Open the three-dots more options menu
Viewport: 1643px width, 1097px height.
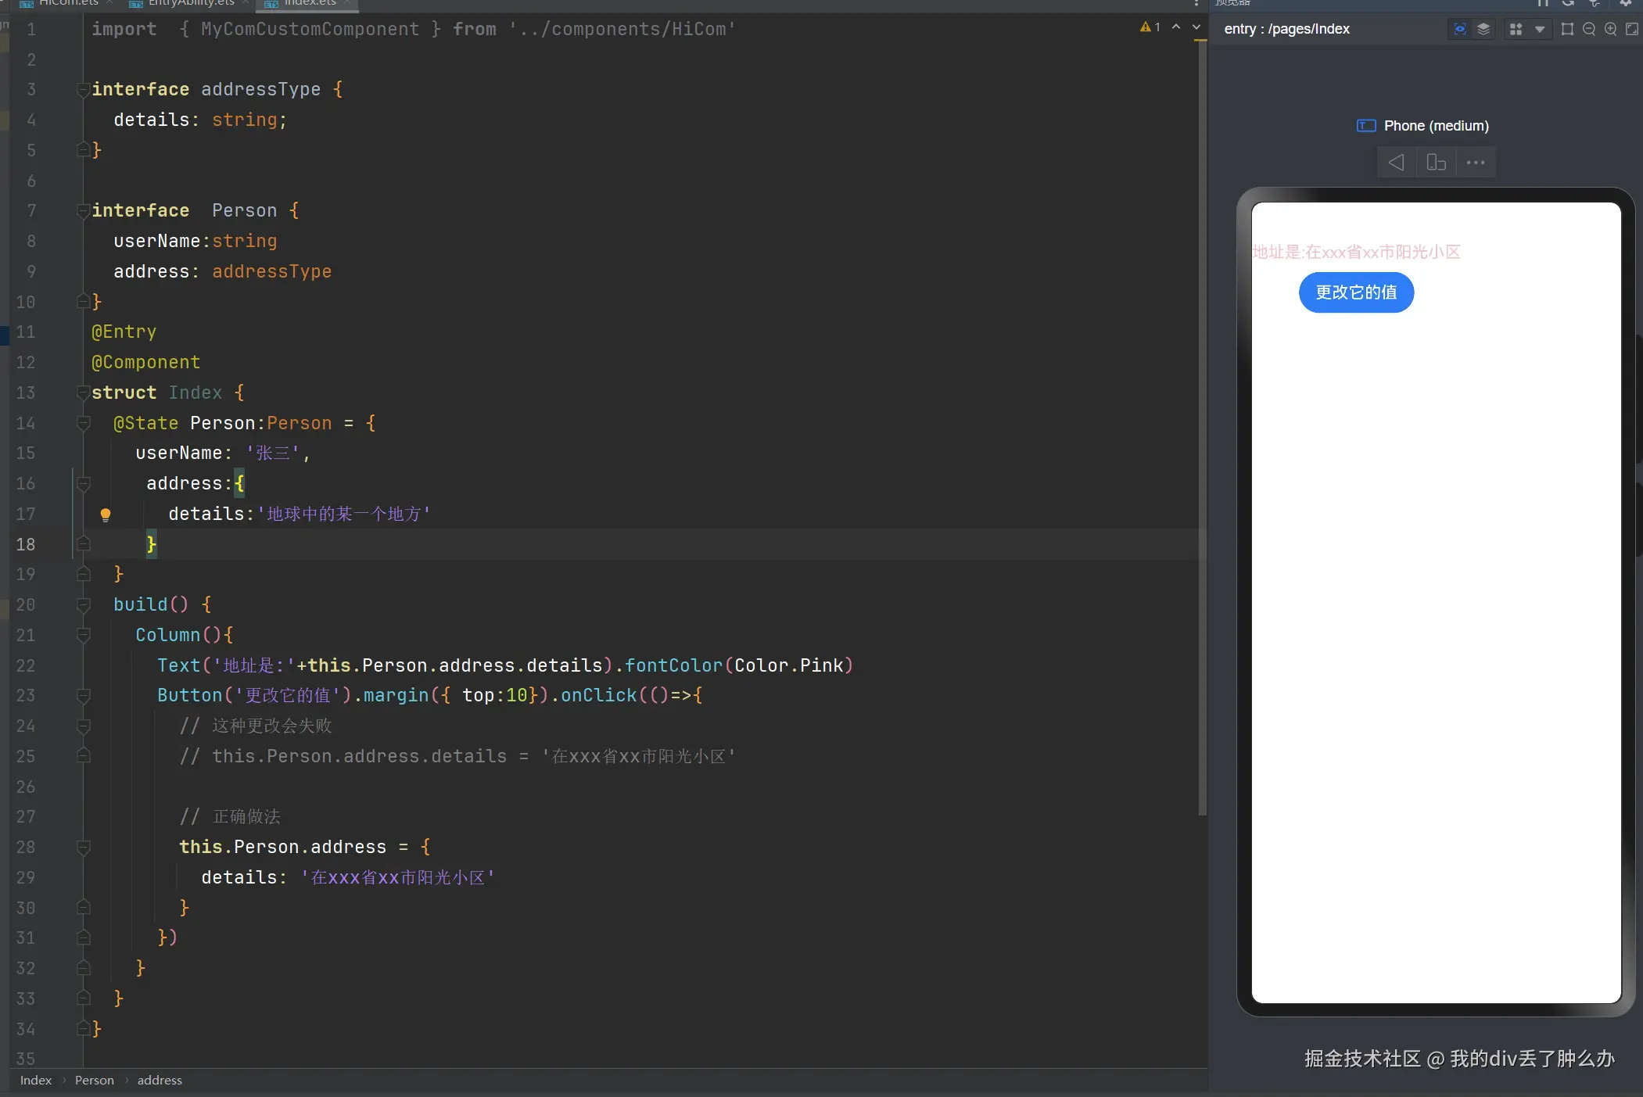tap(1476, 163)
